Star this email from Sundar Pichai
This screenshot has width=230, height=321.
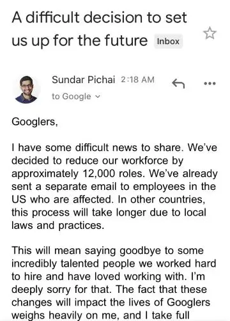(x=210, y=33)
